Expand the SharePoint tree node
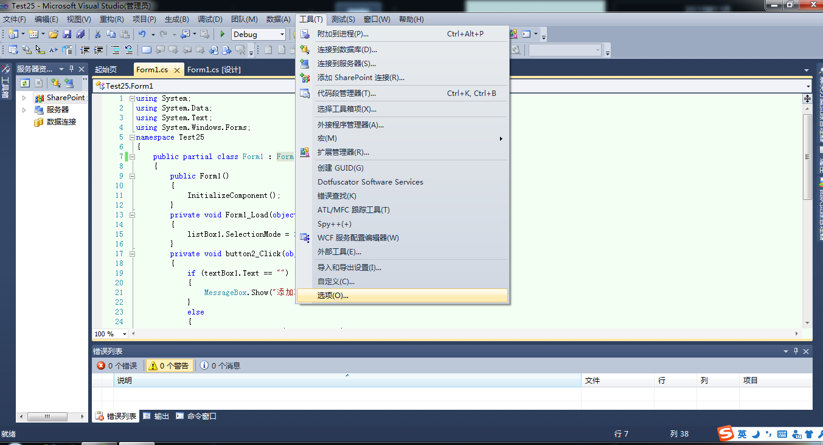This screenshot has height=445, width=823. coord(24,98)
